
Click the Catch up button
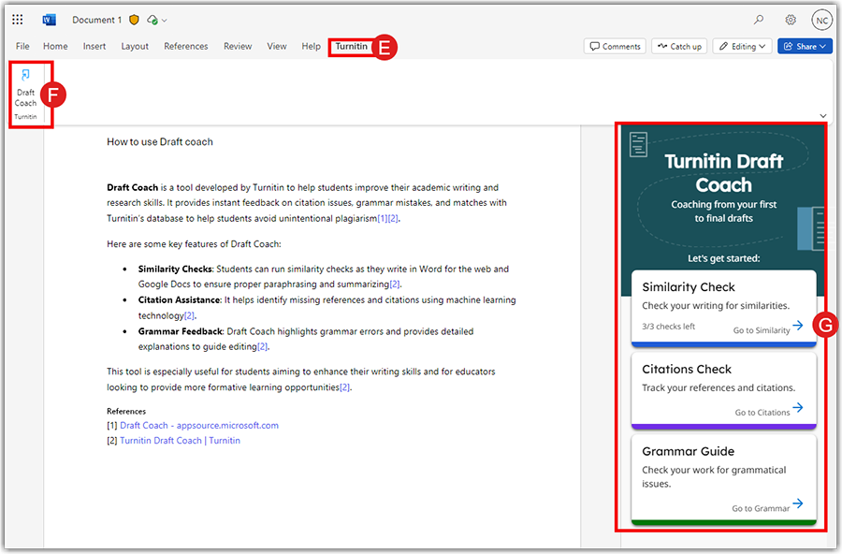click(x=679, y=46)
